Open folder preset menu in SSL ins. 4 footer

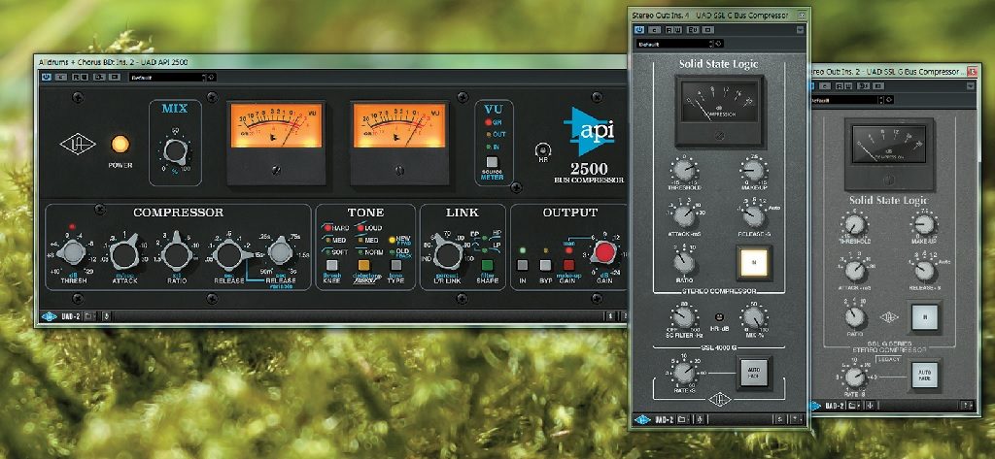(683, 419)
